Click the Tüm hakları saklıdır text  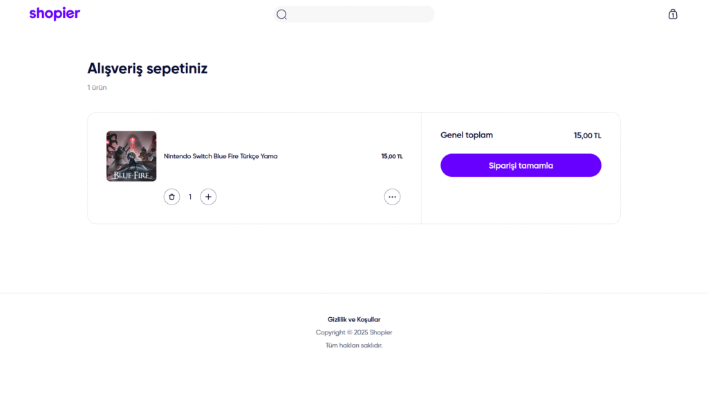(x=354, y=345)
